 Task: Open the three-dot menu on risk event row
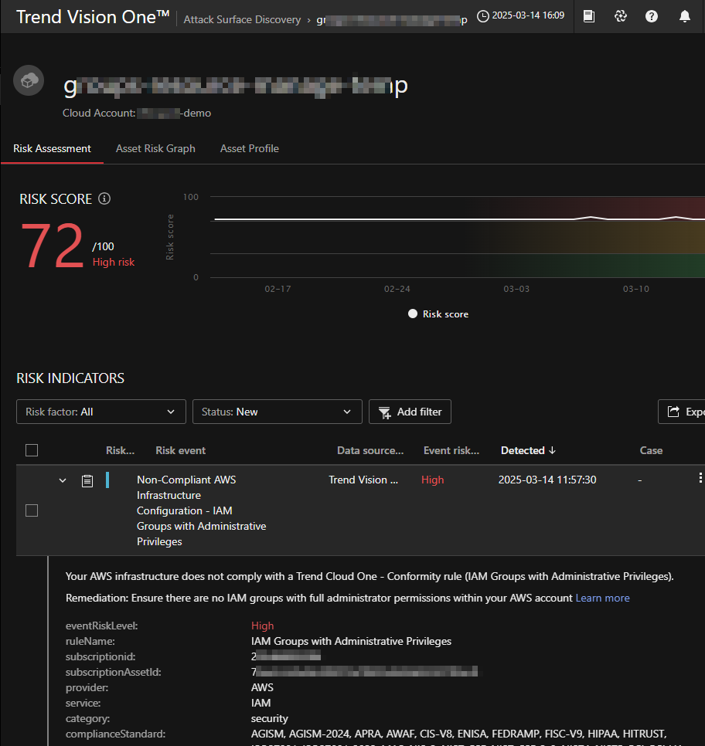pyautogui.click(x=700, y=479)
